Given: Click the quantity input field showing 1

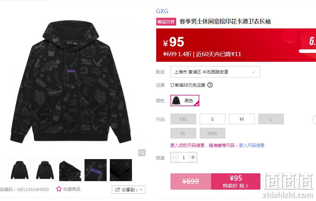Looking at the screenshot, I should coord(184,157).
